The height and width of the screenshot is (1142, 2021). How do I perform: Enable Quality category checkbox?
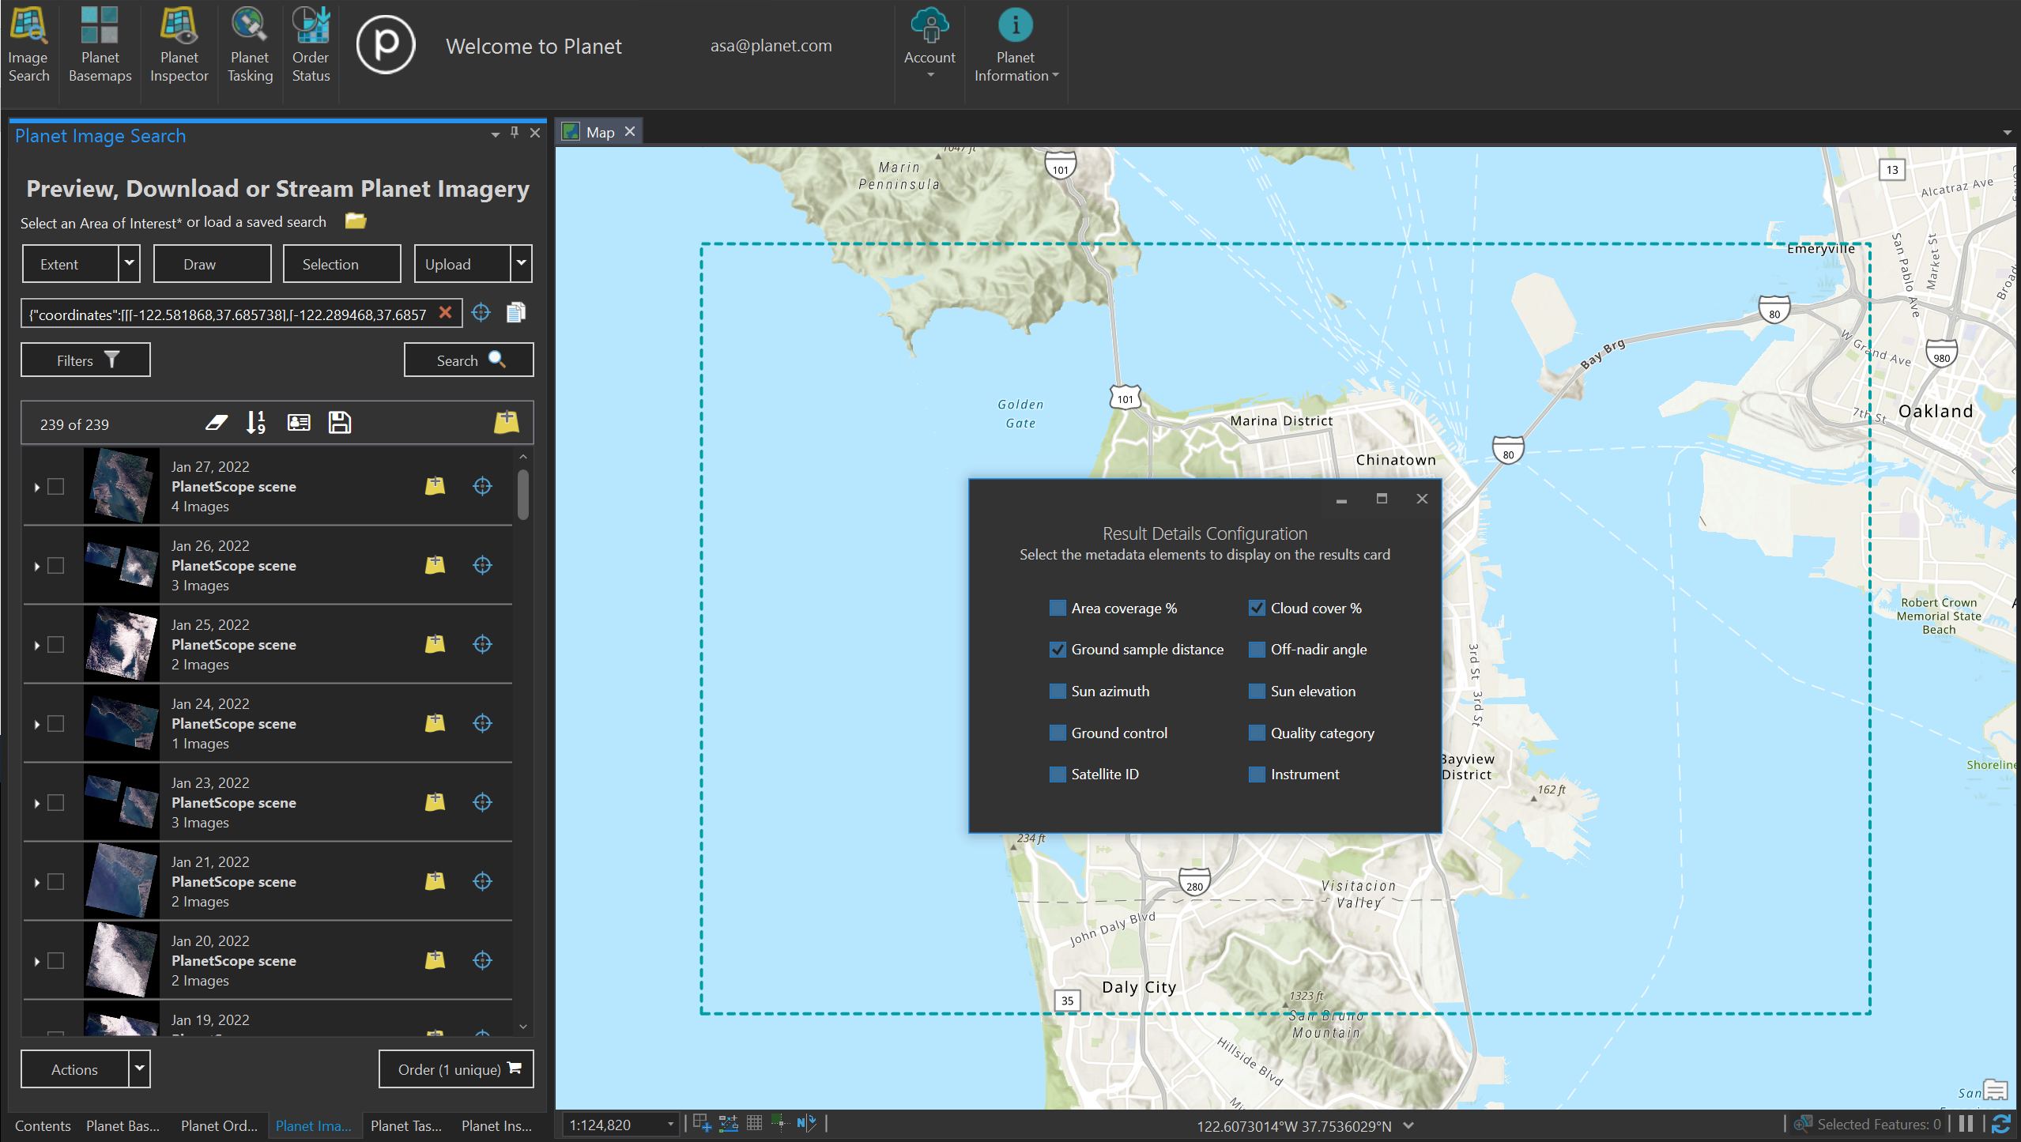pos(1257,733)
